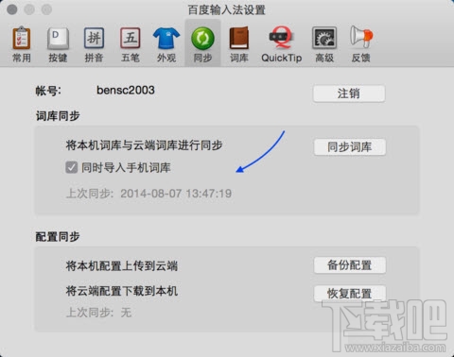Click the 恢复配置 restore config button
Image resolution: width=454 pixels, height=357 pixels.
(350, 294)
